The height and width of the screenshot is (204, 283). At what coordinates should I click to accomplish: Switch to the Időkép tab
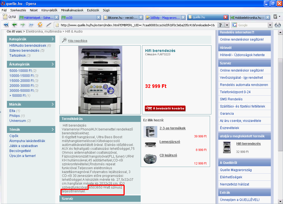tap(163, 17)
